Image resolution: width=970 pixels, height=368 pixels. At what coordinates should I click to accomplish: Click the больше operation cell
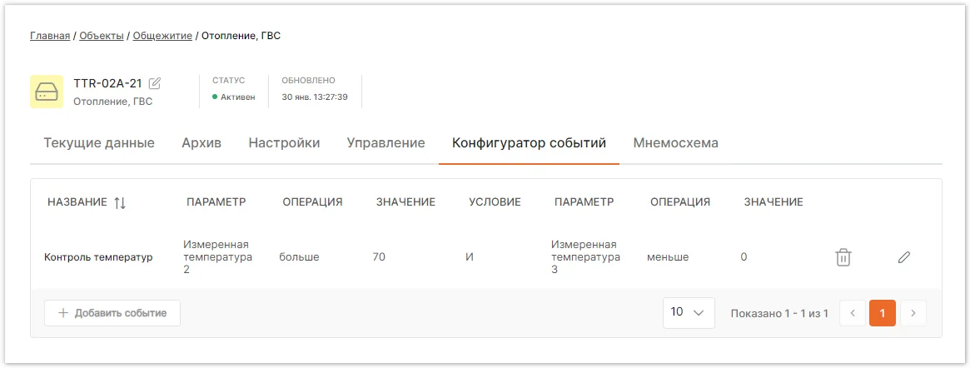pyautogui.click(x=300, y=256)
